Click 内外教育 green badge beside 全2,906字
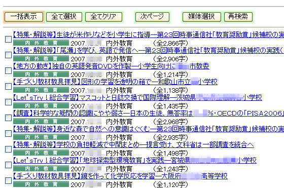Image resolution: width=284 pixels, height=188 pixels. pos(41,58)
